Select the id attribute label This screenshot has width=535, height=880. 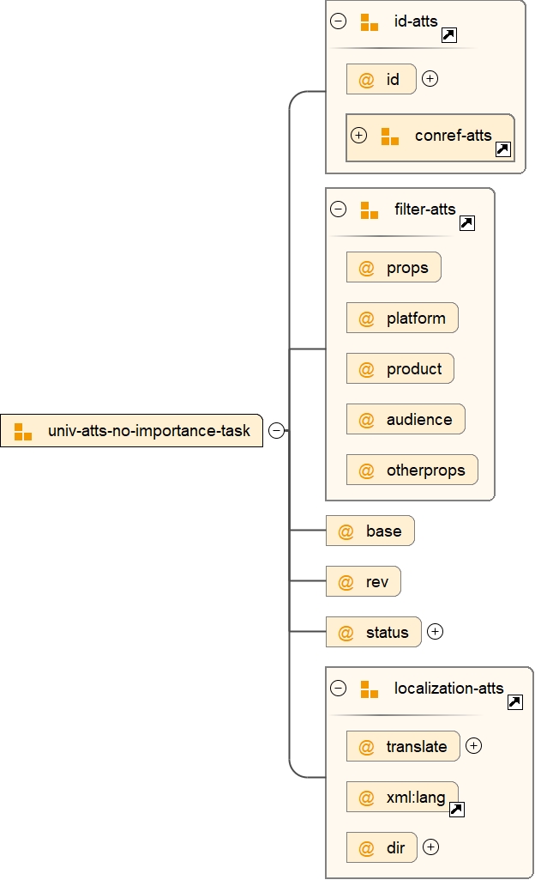click(x=393, y=79)
